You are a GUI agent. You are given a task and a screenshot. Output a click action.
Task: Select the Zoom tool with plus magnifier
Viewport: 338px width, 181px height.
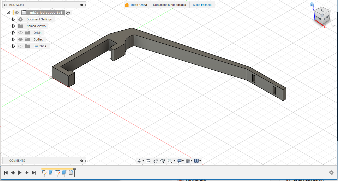pos(163,161)
